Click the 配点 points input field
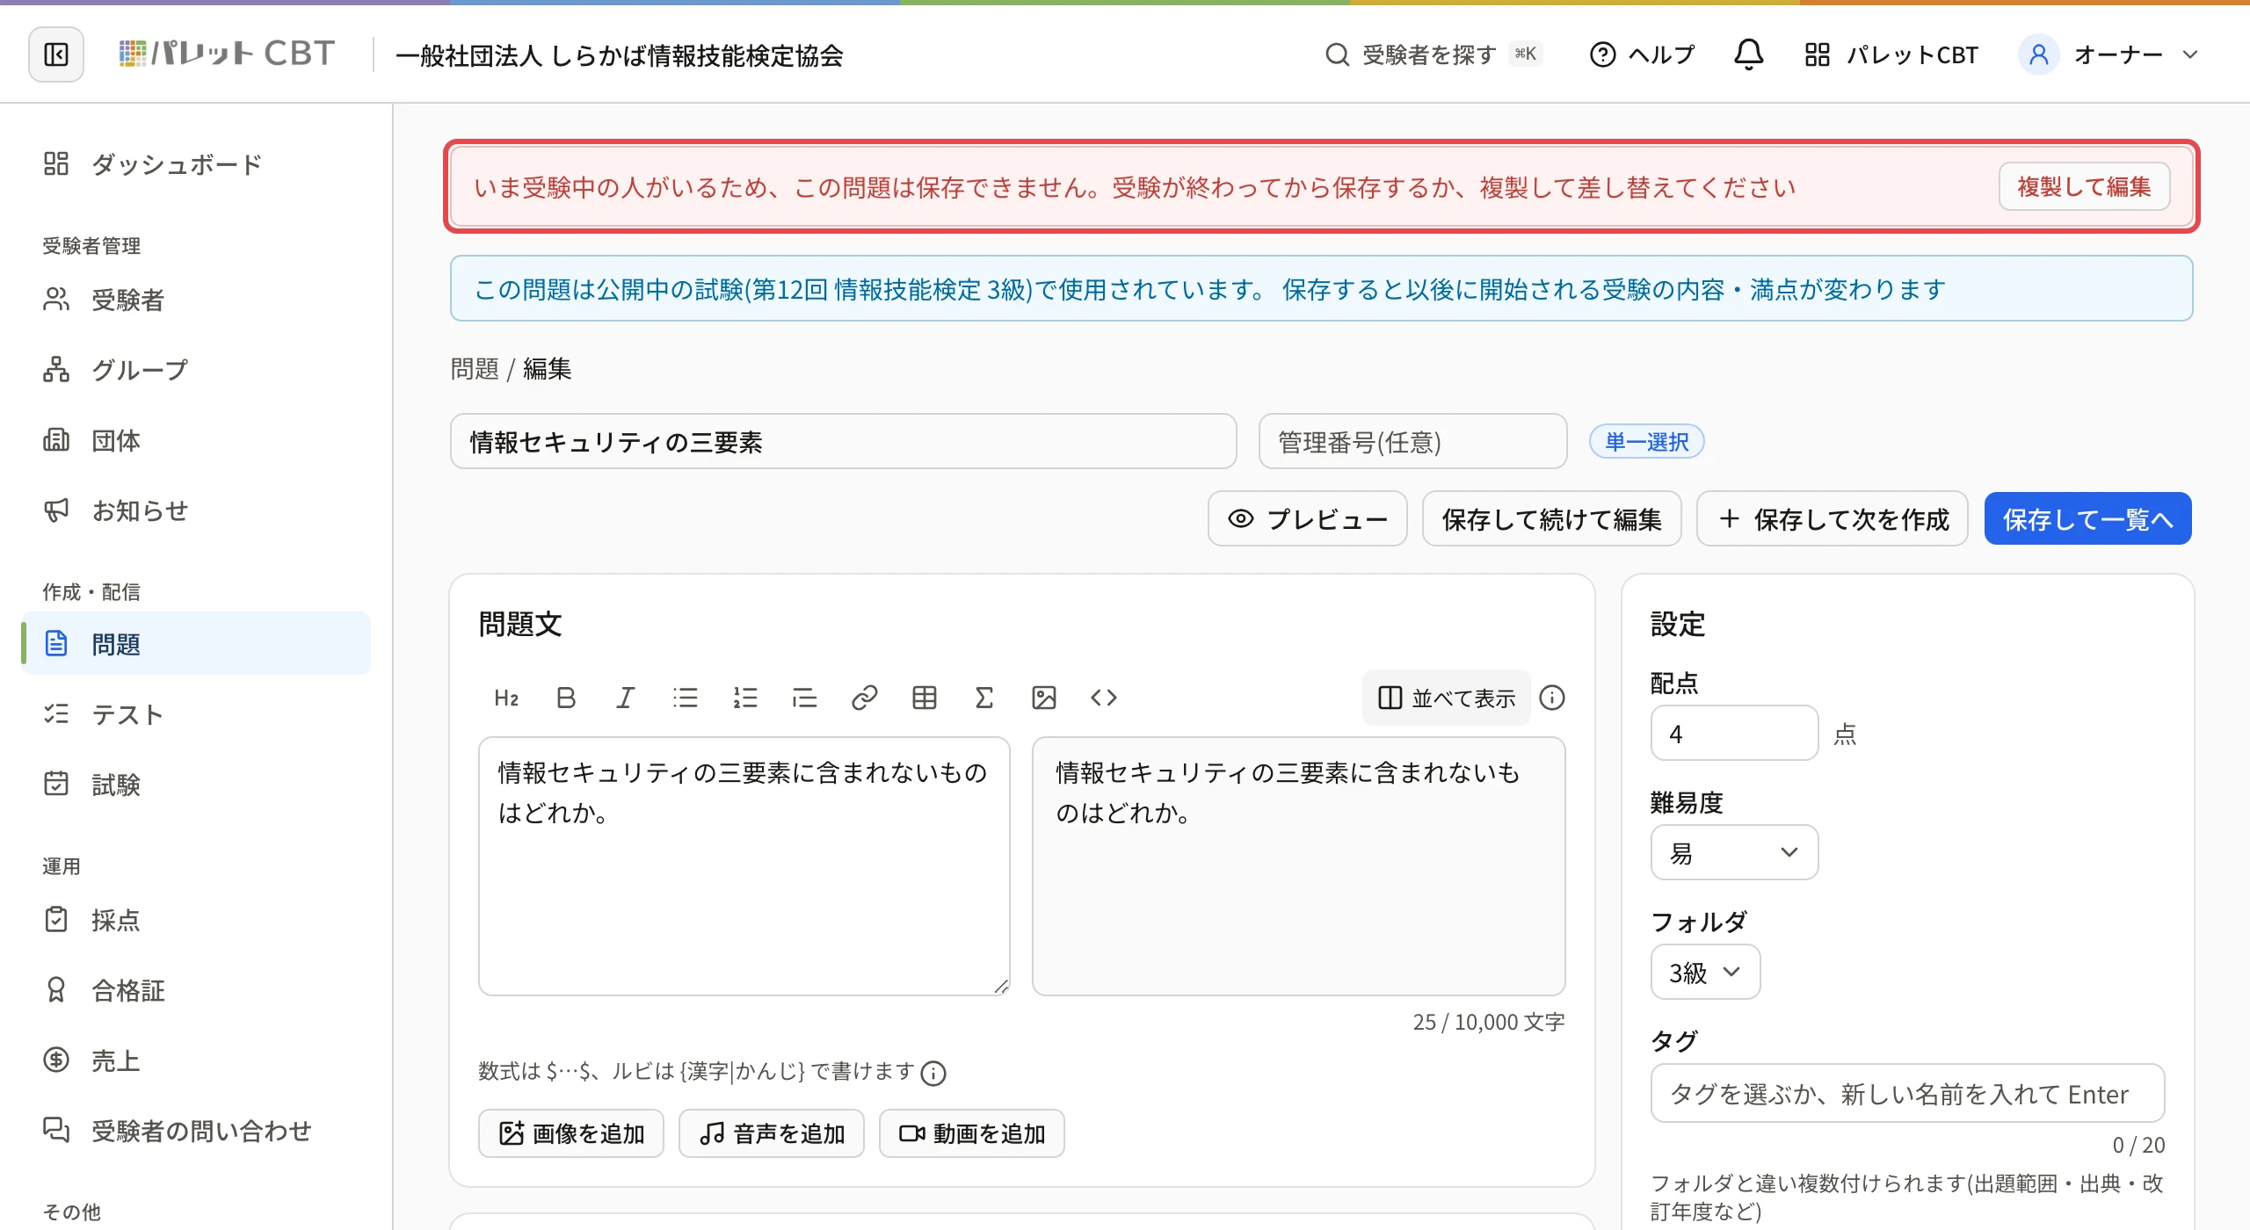 click(1734, 733)
